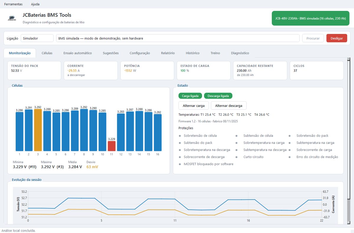Open the Ferramentas menu
Viewport: 354px width, 233px height.
[x=13, y=4]
